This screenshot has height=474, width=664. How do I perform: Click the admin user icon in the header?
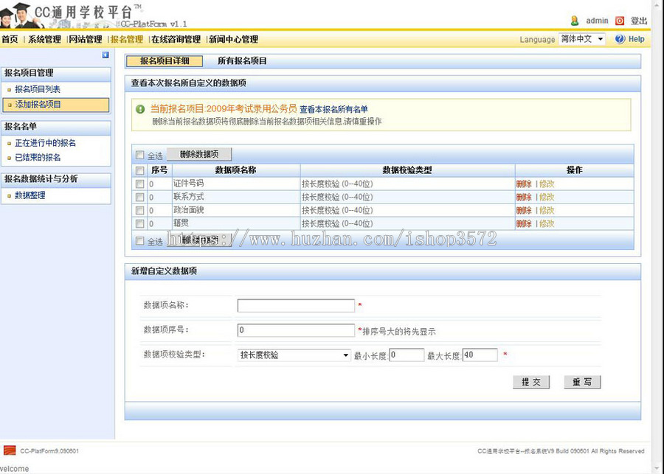click(575, 21)
